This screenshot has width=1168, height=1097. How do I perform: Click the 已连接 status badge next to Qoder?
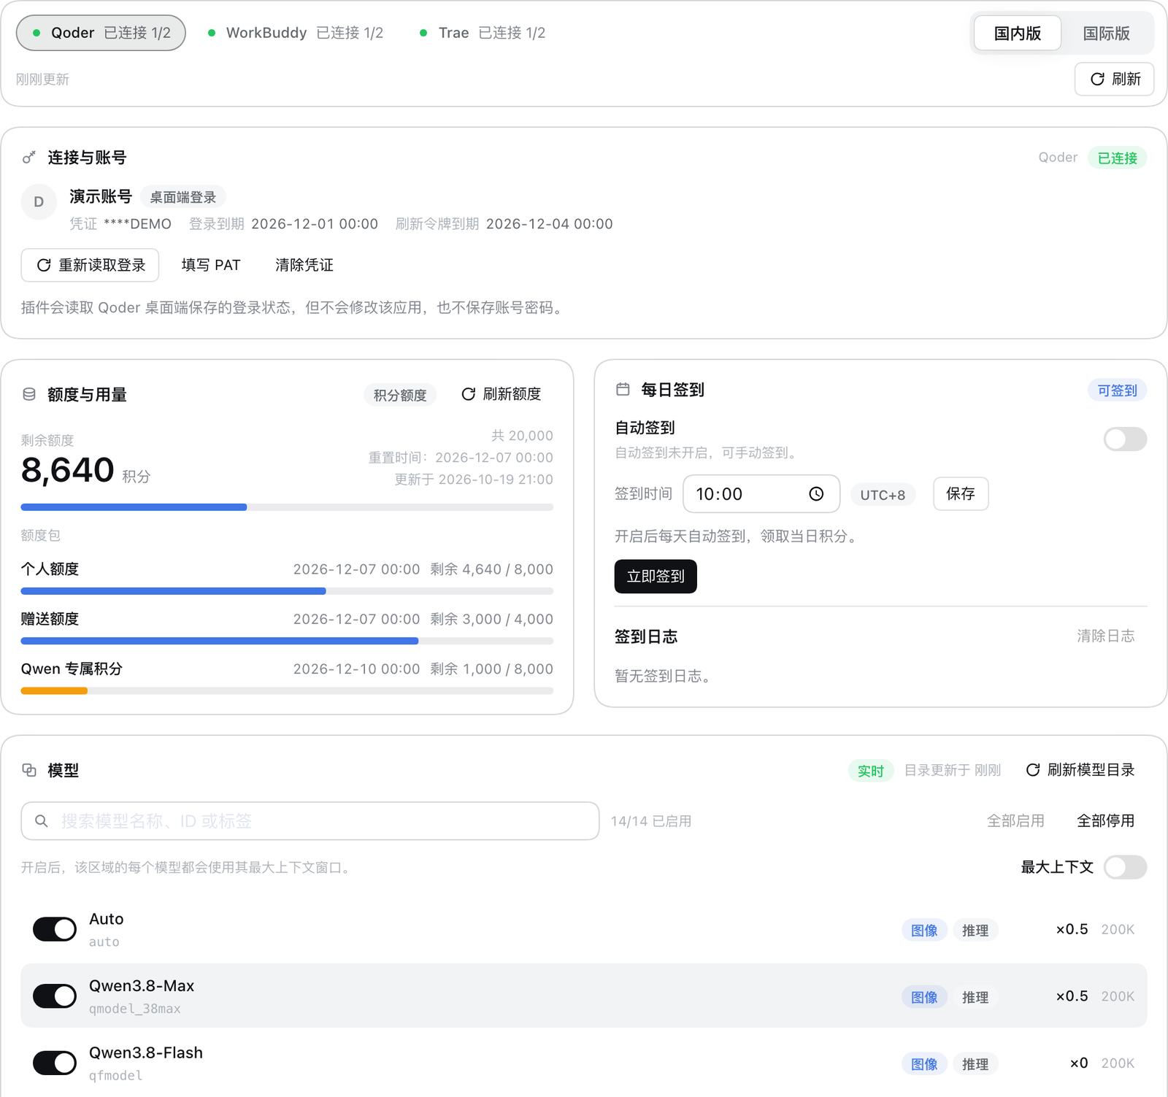1117,158
